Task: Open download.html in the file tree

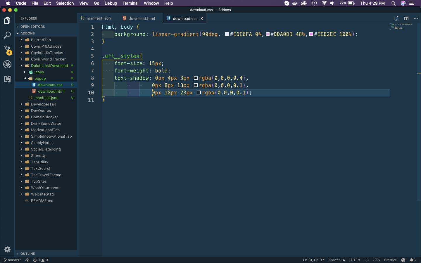Action: pyautogui.click(x=46, y=91)
